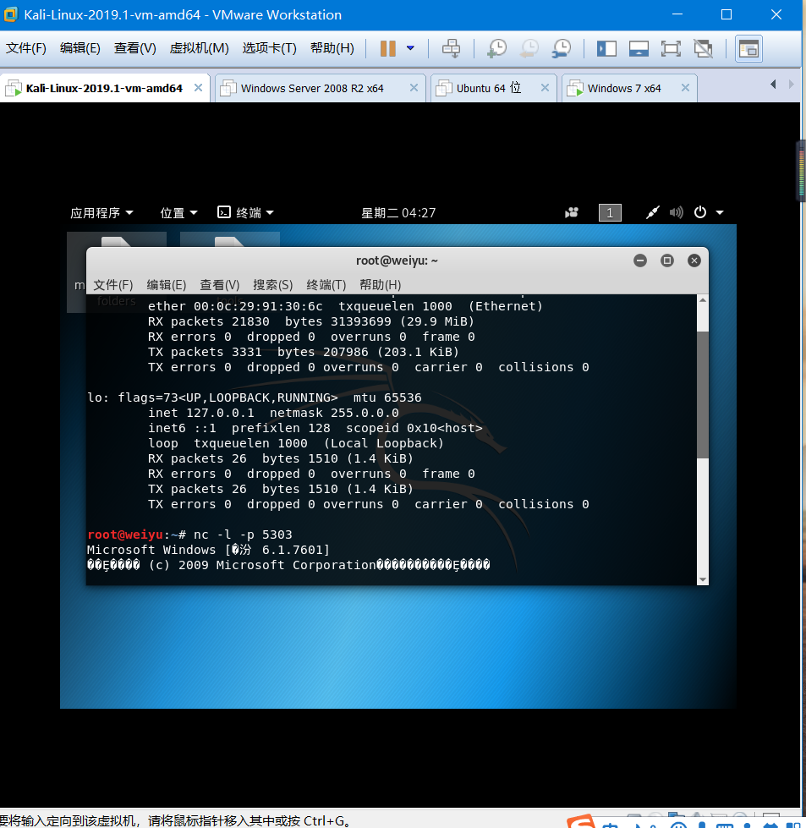806x828 pixels.
Task: Close the Windows 7 x64 tab
Action: pyautogui.click(x=685, y=88)
